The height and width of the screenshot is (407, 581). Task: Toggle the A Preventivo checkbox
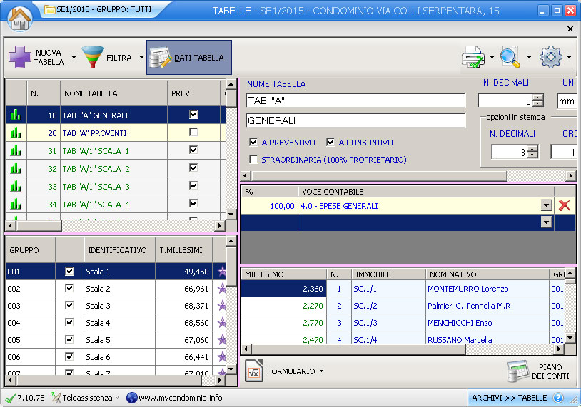(254, 143)
